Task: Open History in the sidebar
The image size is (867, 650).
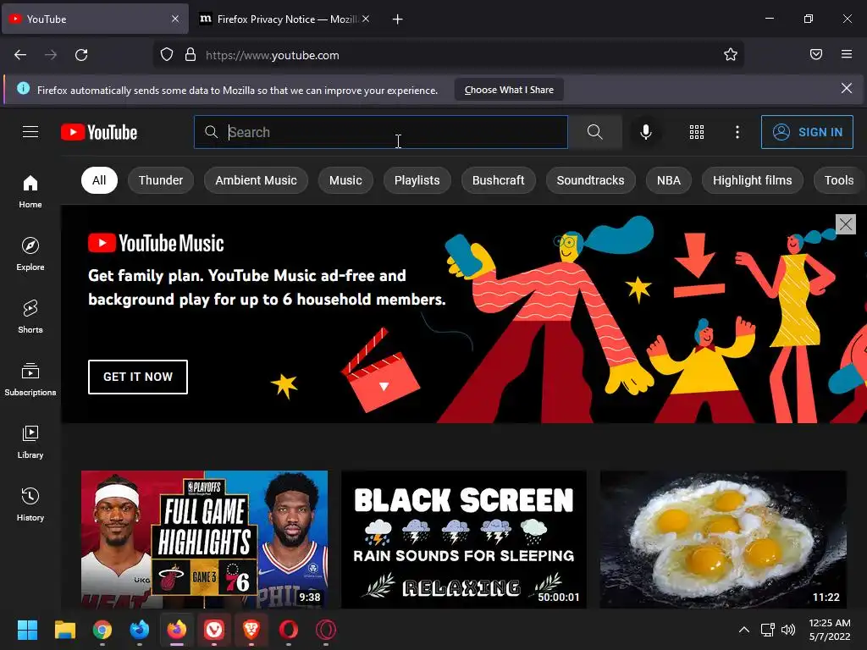Action: (x=30, y=504)
